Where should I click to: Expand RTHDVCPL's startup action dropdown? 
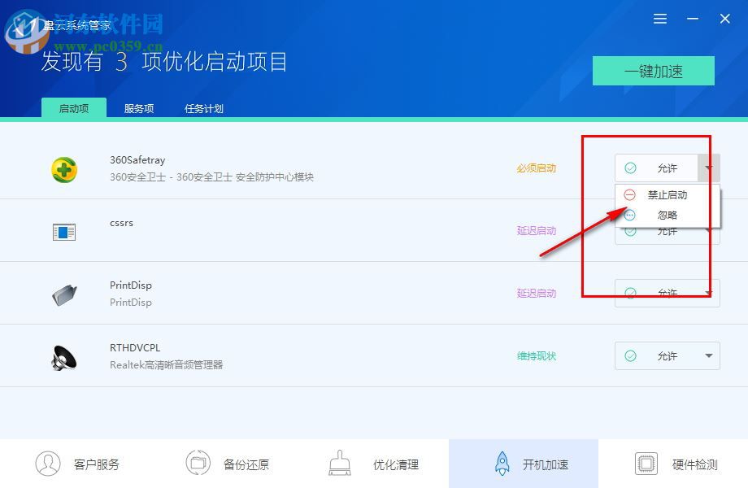pos(709,355)
